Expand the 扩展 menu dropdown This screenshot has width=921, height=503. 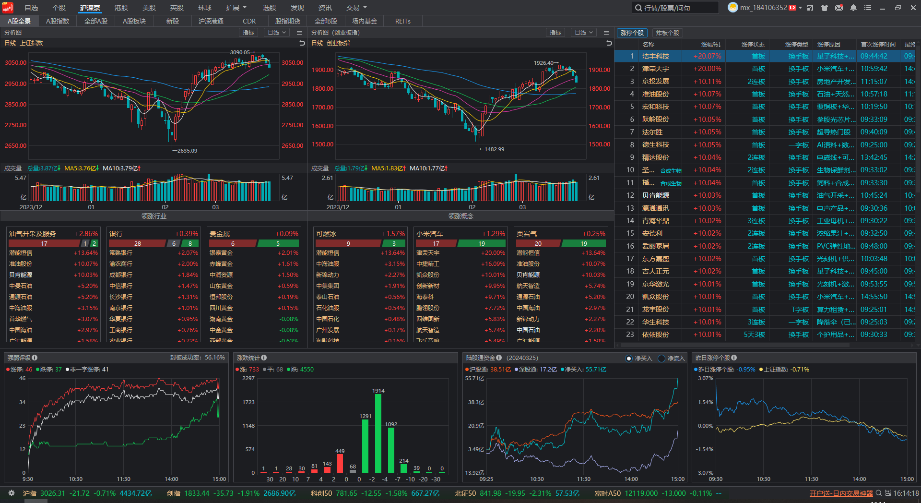[x=236, y=8]
